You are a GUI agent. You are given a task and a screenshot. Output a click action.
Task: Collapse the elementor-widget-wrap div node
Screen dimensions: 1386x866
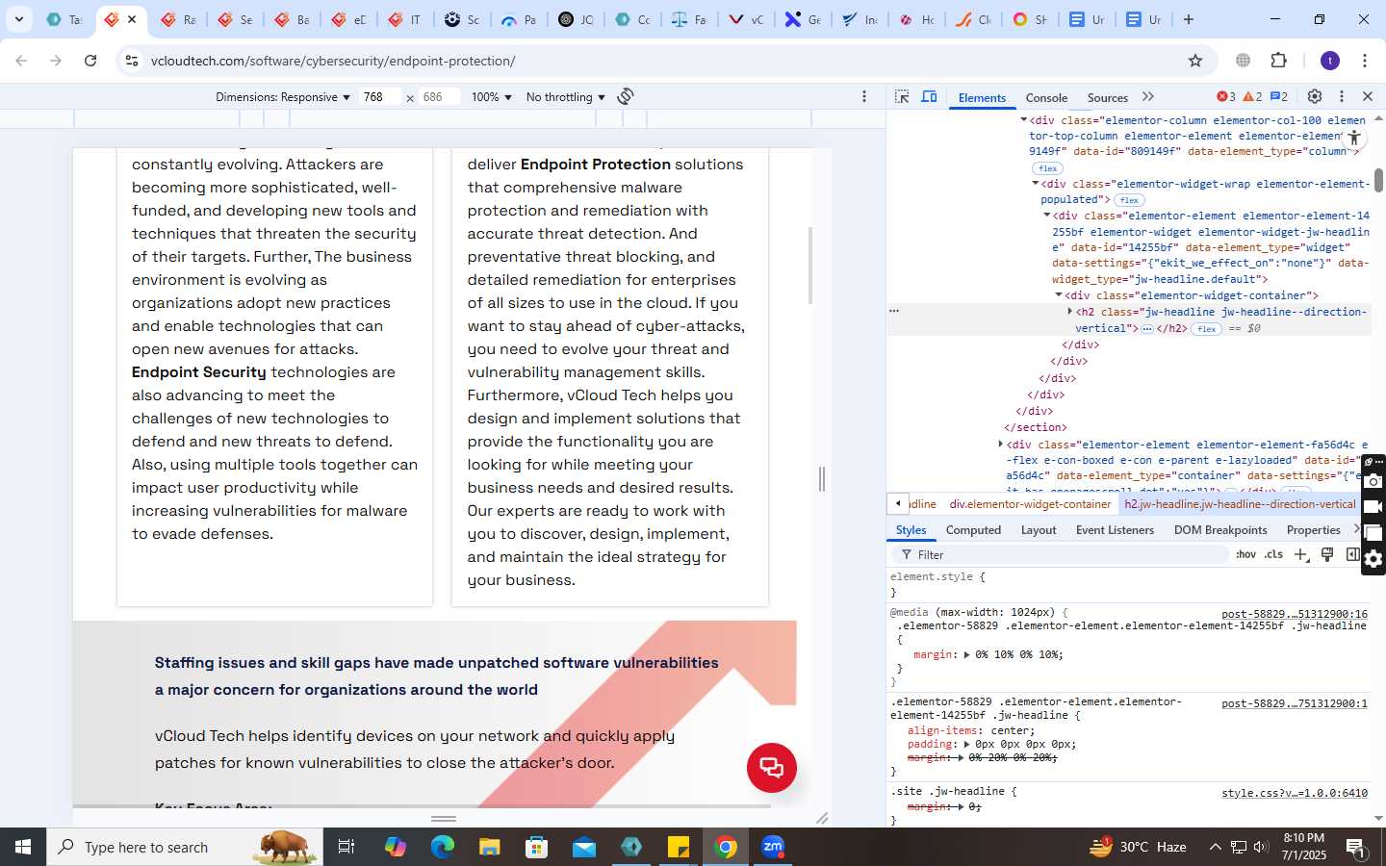1036,184
